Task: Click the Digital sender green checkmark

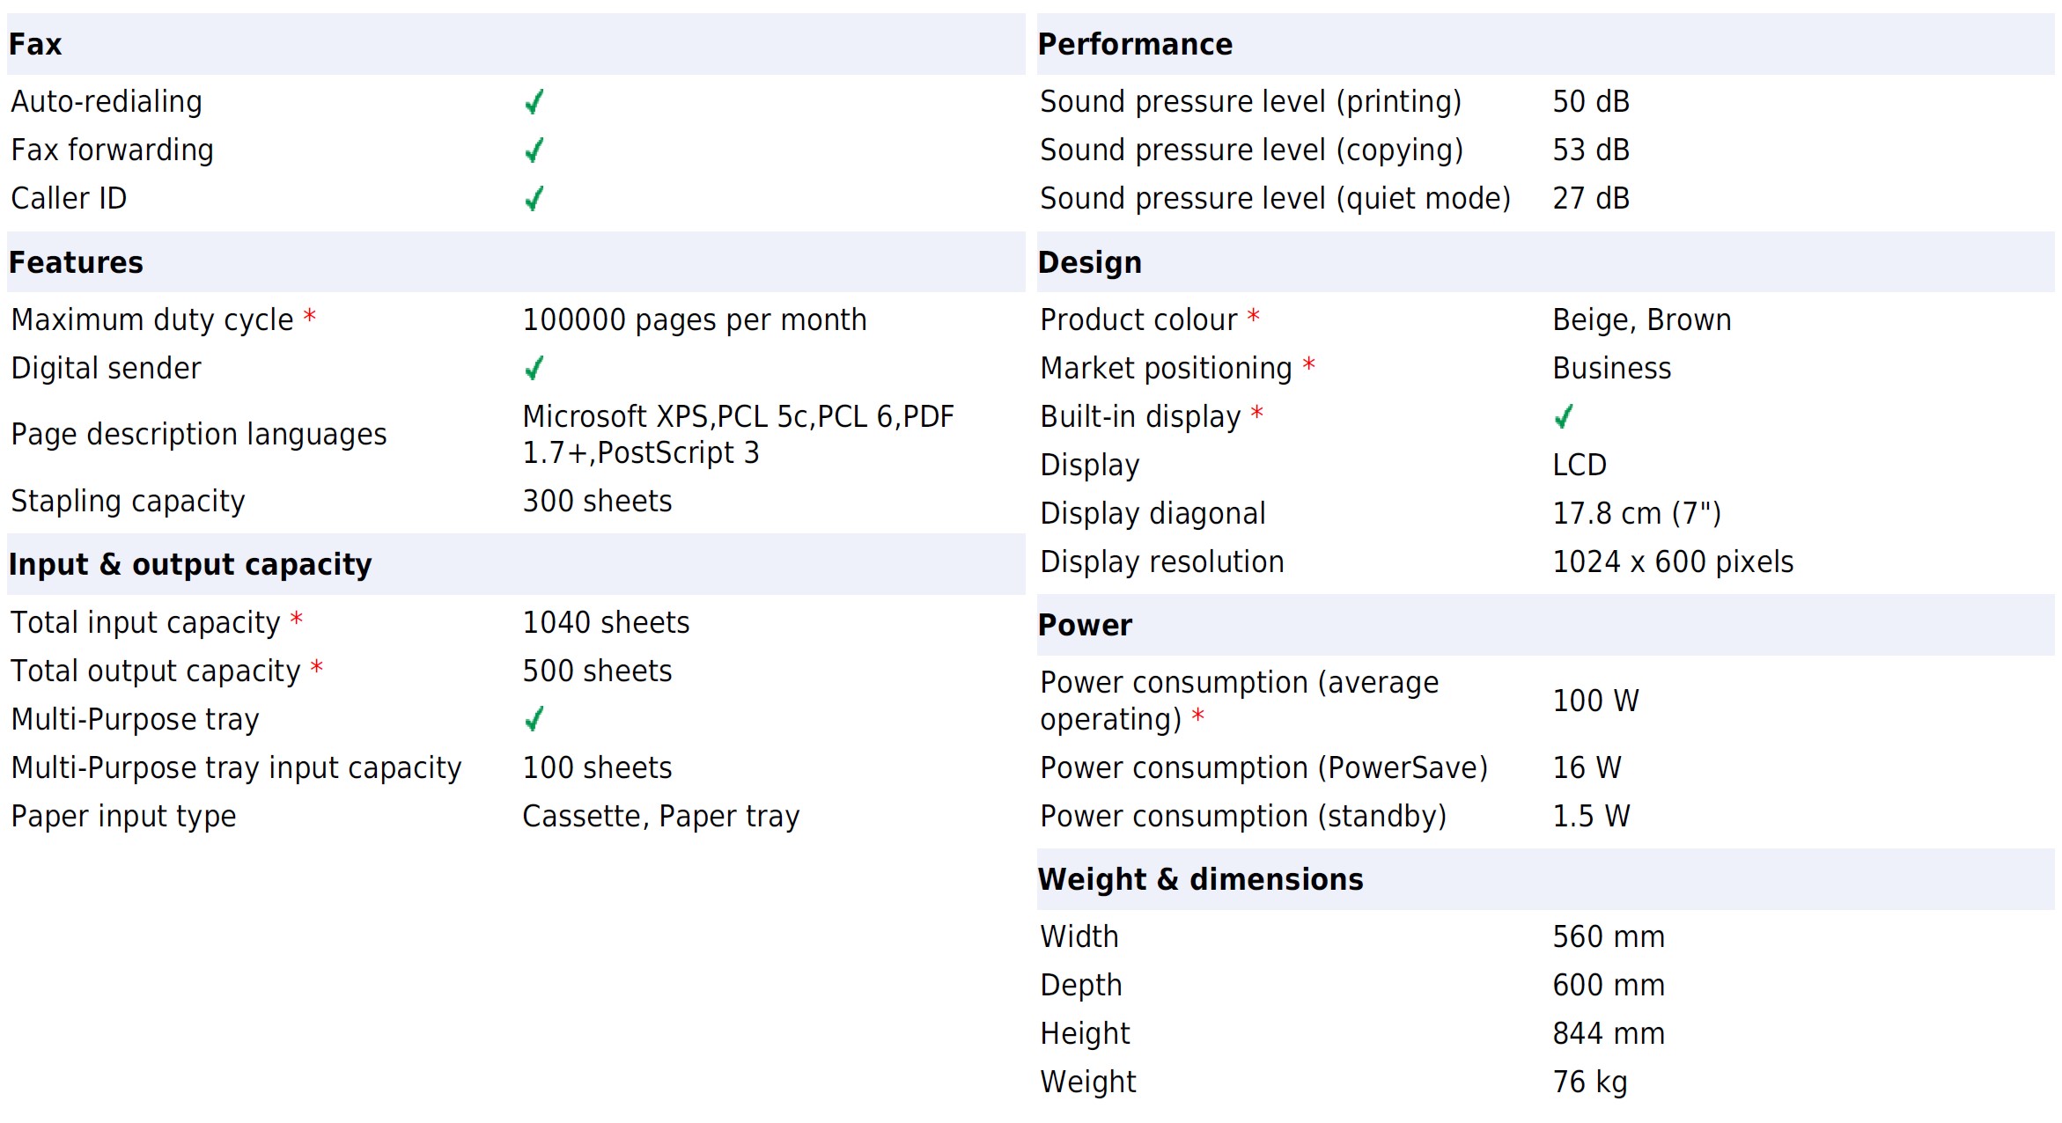Action: (534, 368)
